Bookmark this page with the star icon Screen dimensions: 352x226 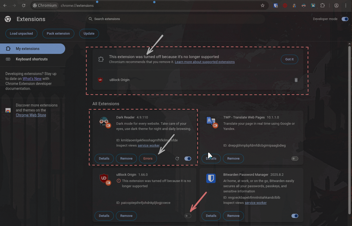click(263, 5)
